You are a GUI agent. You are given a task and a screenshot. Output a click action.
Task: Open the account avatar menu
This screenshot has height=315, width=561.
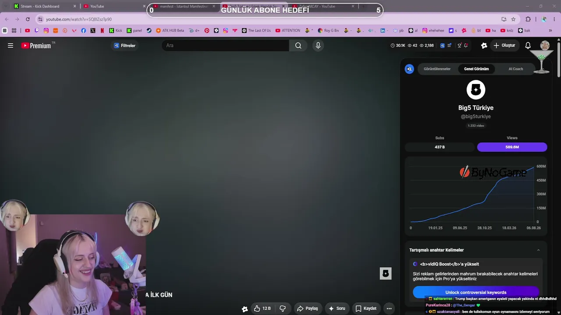(545, 45)
